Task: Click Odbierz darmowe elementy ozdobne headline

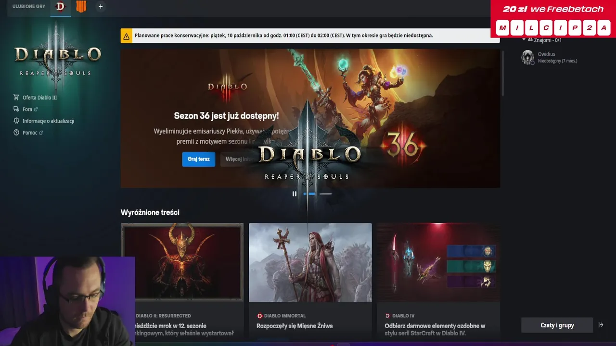Action: (x=435, y=330)
